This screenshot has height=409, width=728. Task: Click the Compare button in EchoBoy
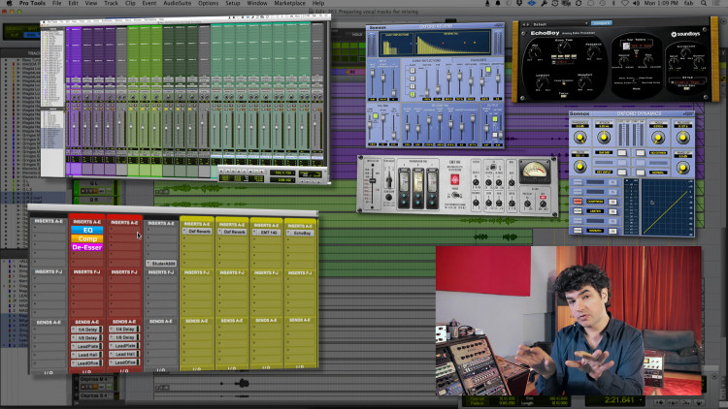(601, 23)
